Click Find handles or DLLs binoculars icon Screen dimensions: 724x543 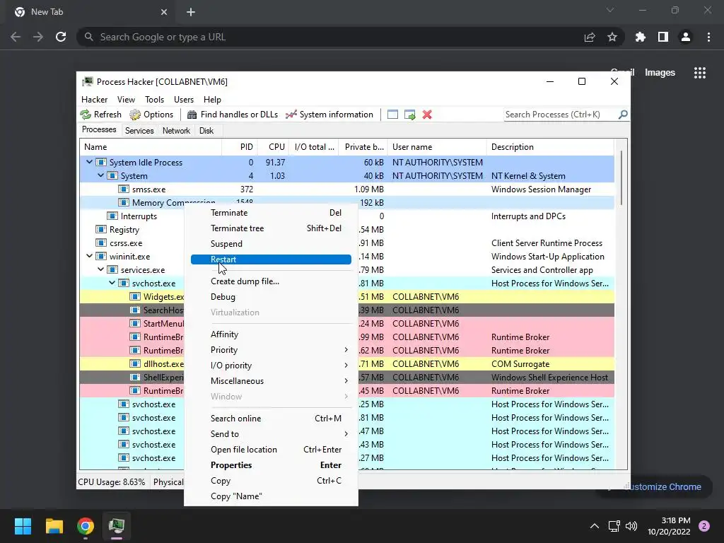coord(192,115)
